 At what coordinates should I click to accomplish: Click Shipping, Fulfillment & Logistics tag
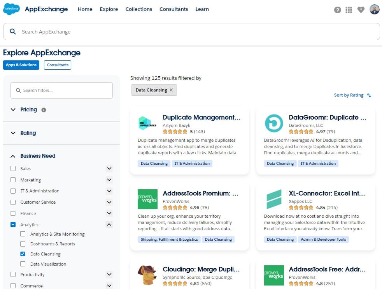pyautogui.click(x=169, y=240)
